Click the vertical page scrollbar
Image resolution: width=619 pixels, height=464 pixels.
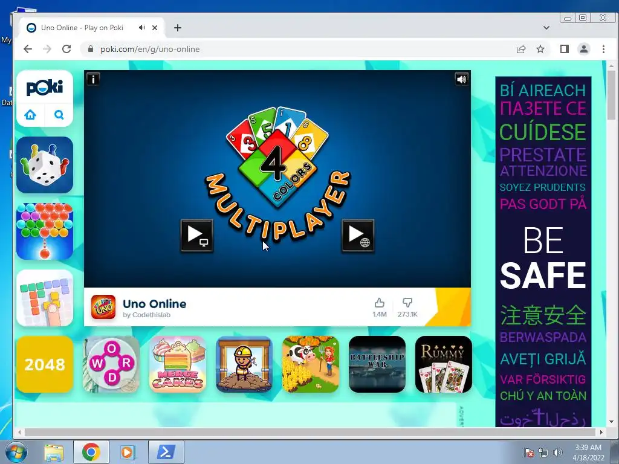click(x=612, y=96)
